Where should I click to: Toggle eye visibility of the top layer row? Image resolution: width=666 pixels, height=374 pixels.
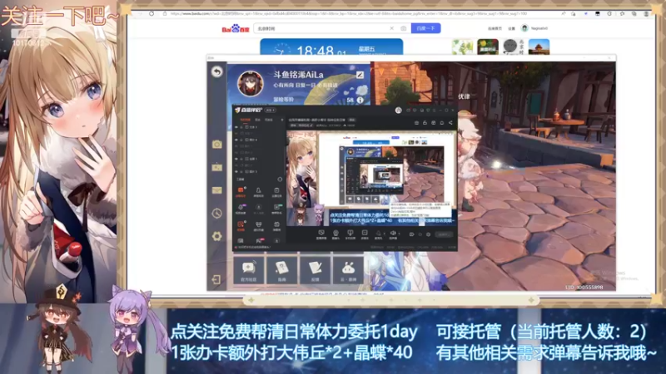(236, 127)
